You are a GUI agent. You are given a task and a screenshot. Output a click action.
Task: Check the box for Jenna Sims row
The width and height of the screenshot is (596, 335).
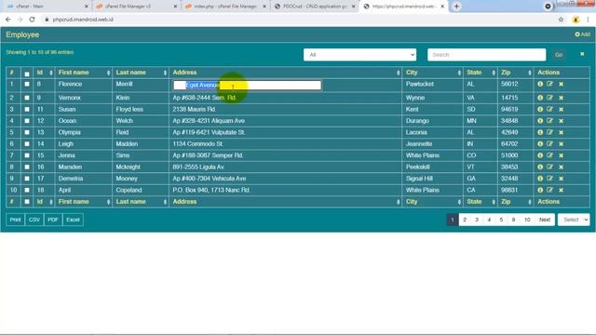27,155
